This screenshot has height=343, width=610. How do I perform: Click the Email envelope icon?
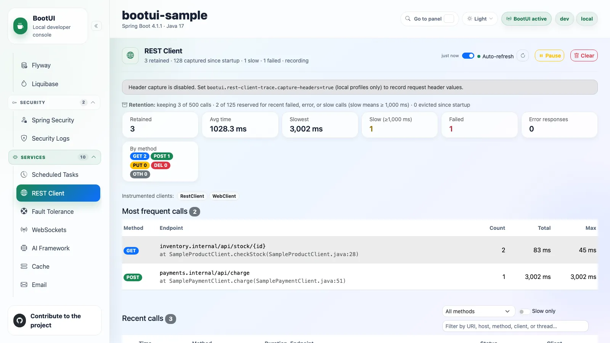tap(24, 284)
